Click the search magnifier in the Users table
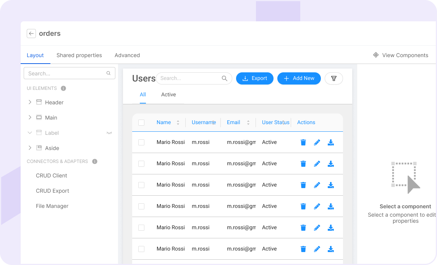The image size is (437, 265). [224, 78]
